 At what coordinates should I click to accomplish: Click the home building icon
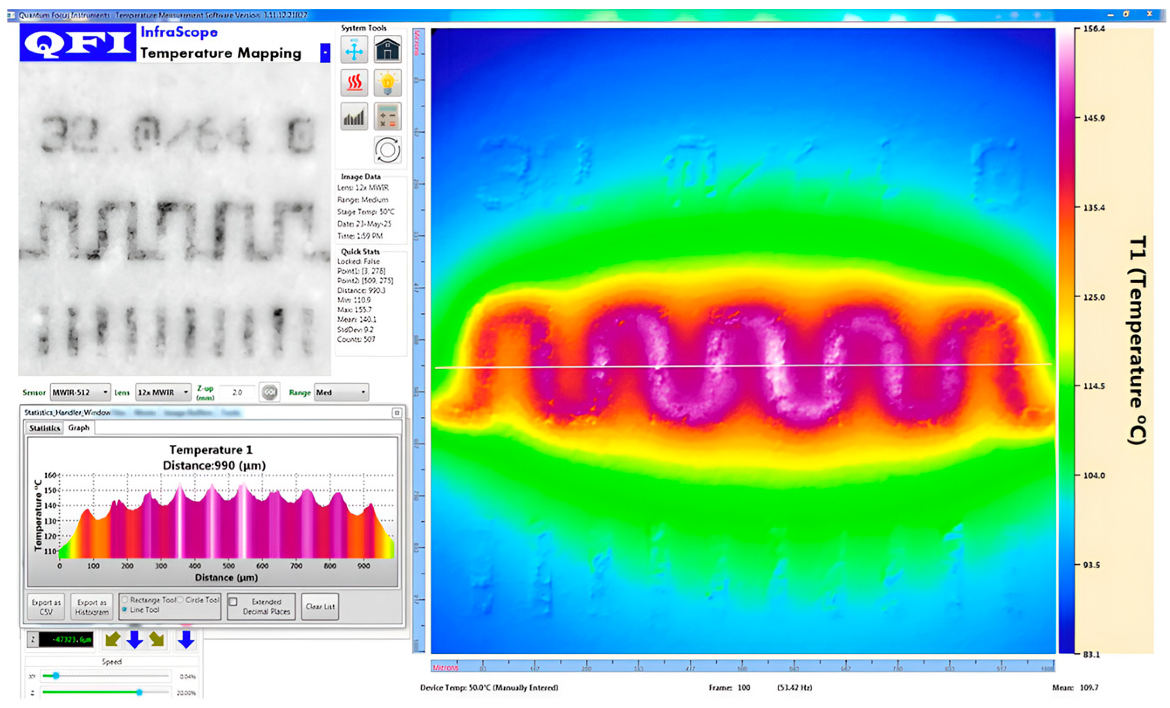(387, 49)
